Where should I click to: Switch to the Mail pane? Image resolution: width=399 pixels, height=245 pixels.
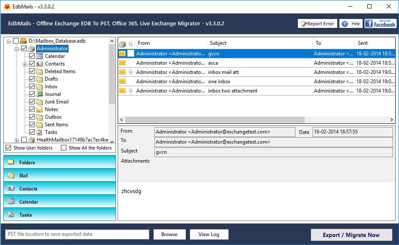[x=60, y=175]
